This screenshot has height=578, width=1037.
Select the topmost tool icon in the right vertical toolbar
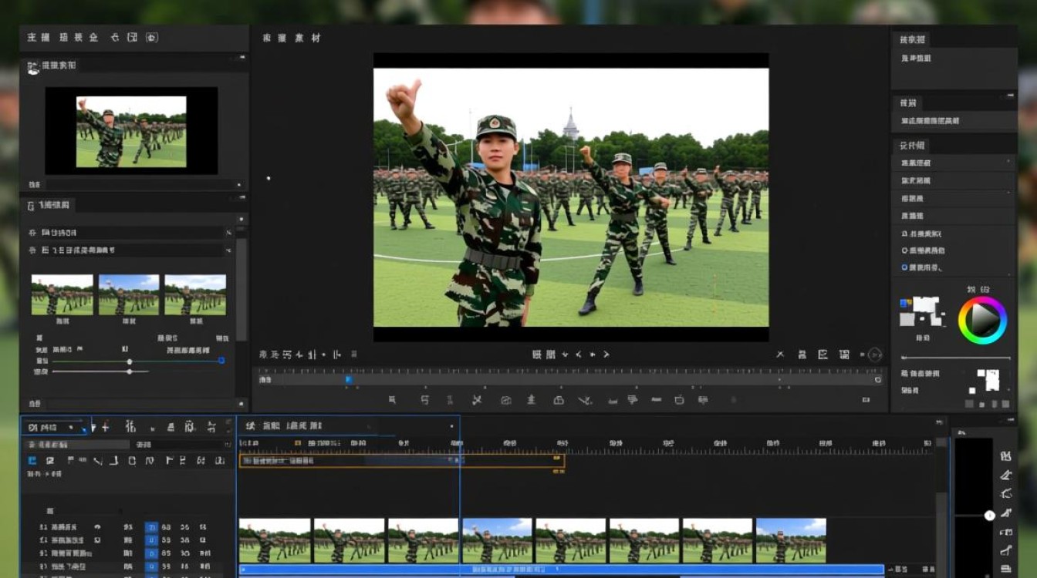coord(1006,456)
